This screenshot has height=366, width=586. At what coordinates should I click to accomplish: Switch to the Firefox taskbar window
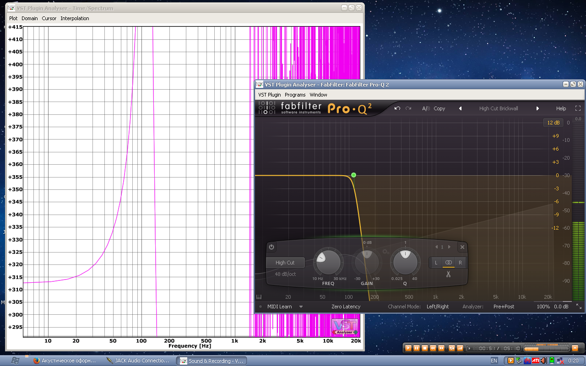[65, 361]
